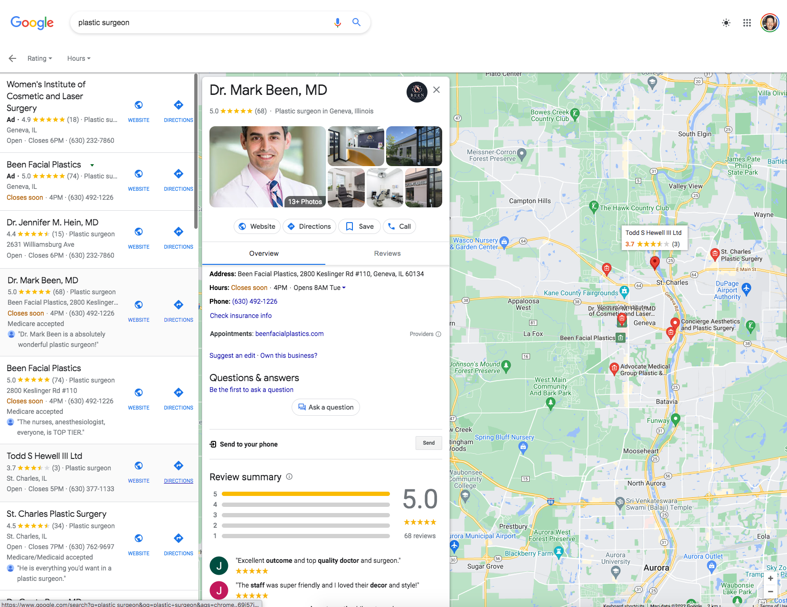Click Be the first to ask a question
Viewport: 787px width, 607px height.
[251, 390]
